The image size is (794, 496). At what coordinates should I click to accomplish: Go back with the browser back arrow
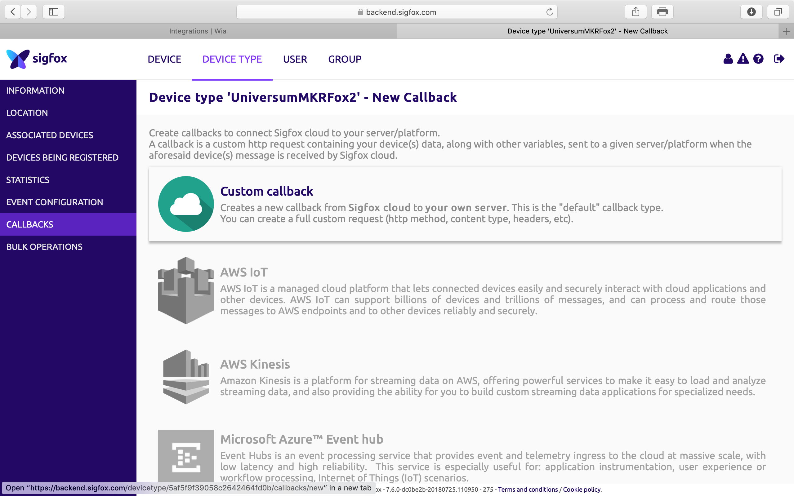tap(13, 12)
